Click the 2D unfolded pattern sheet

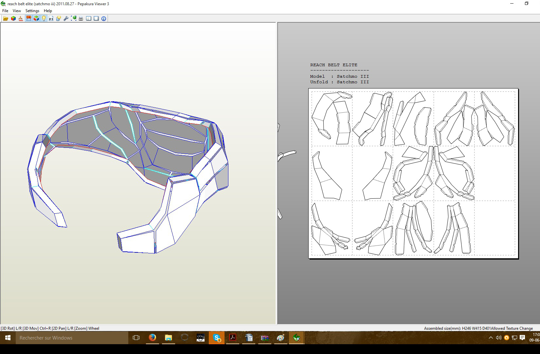click(413, 173)
